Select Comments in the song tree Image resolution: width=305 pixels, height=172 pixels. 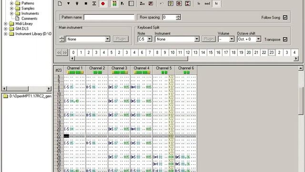(29, 19)
